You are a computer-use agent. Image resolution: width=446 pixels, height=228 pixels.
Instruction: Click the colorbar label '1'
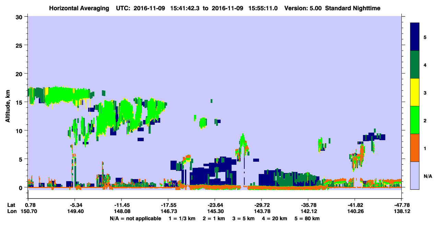(425, 148)
